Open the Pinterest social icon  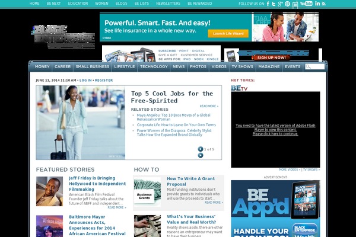tap(287, 4)
